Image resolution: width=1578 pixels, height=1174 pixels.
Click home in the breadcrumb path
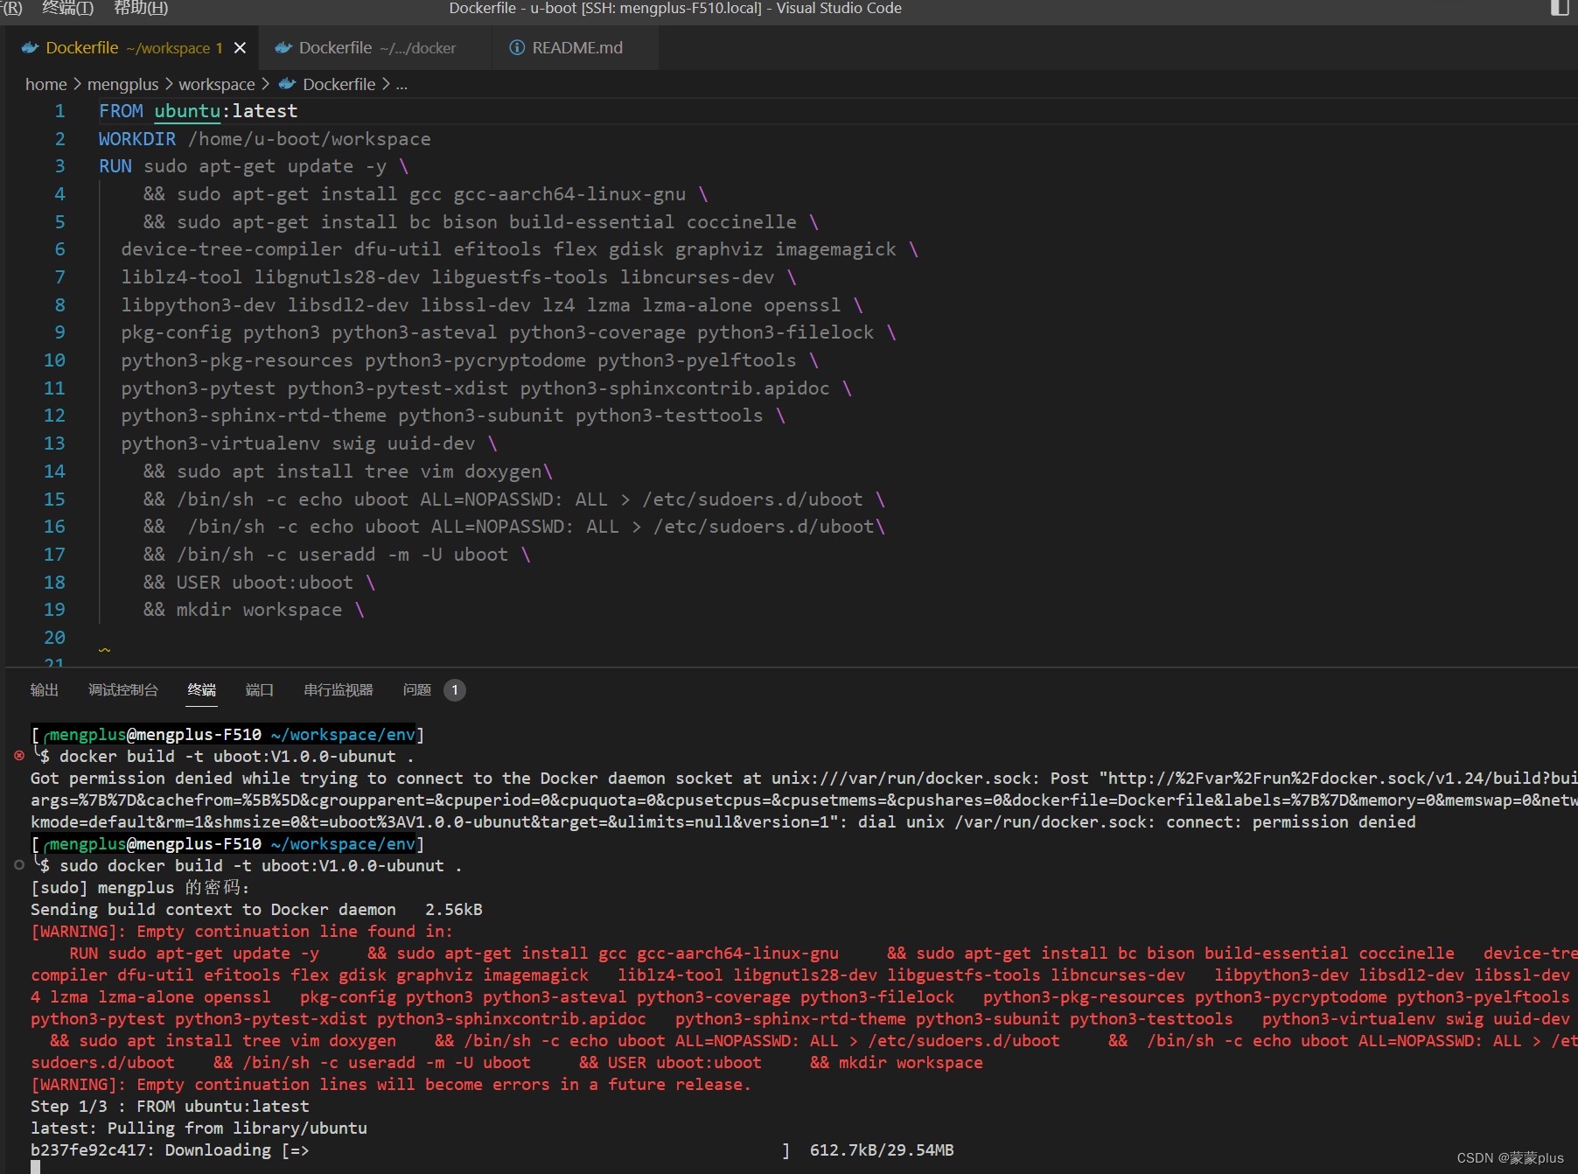pos(45,84)
